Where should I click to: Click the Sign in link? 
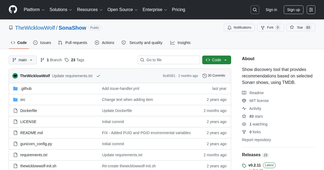[271, 10]
